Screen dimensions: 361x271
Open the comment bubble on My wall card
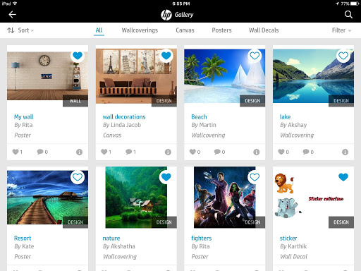(x=40, y=152)
